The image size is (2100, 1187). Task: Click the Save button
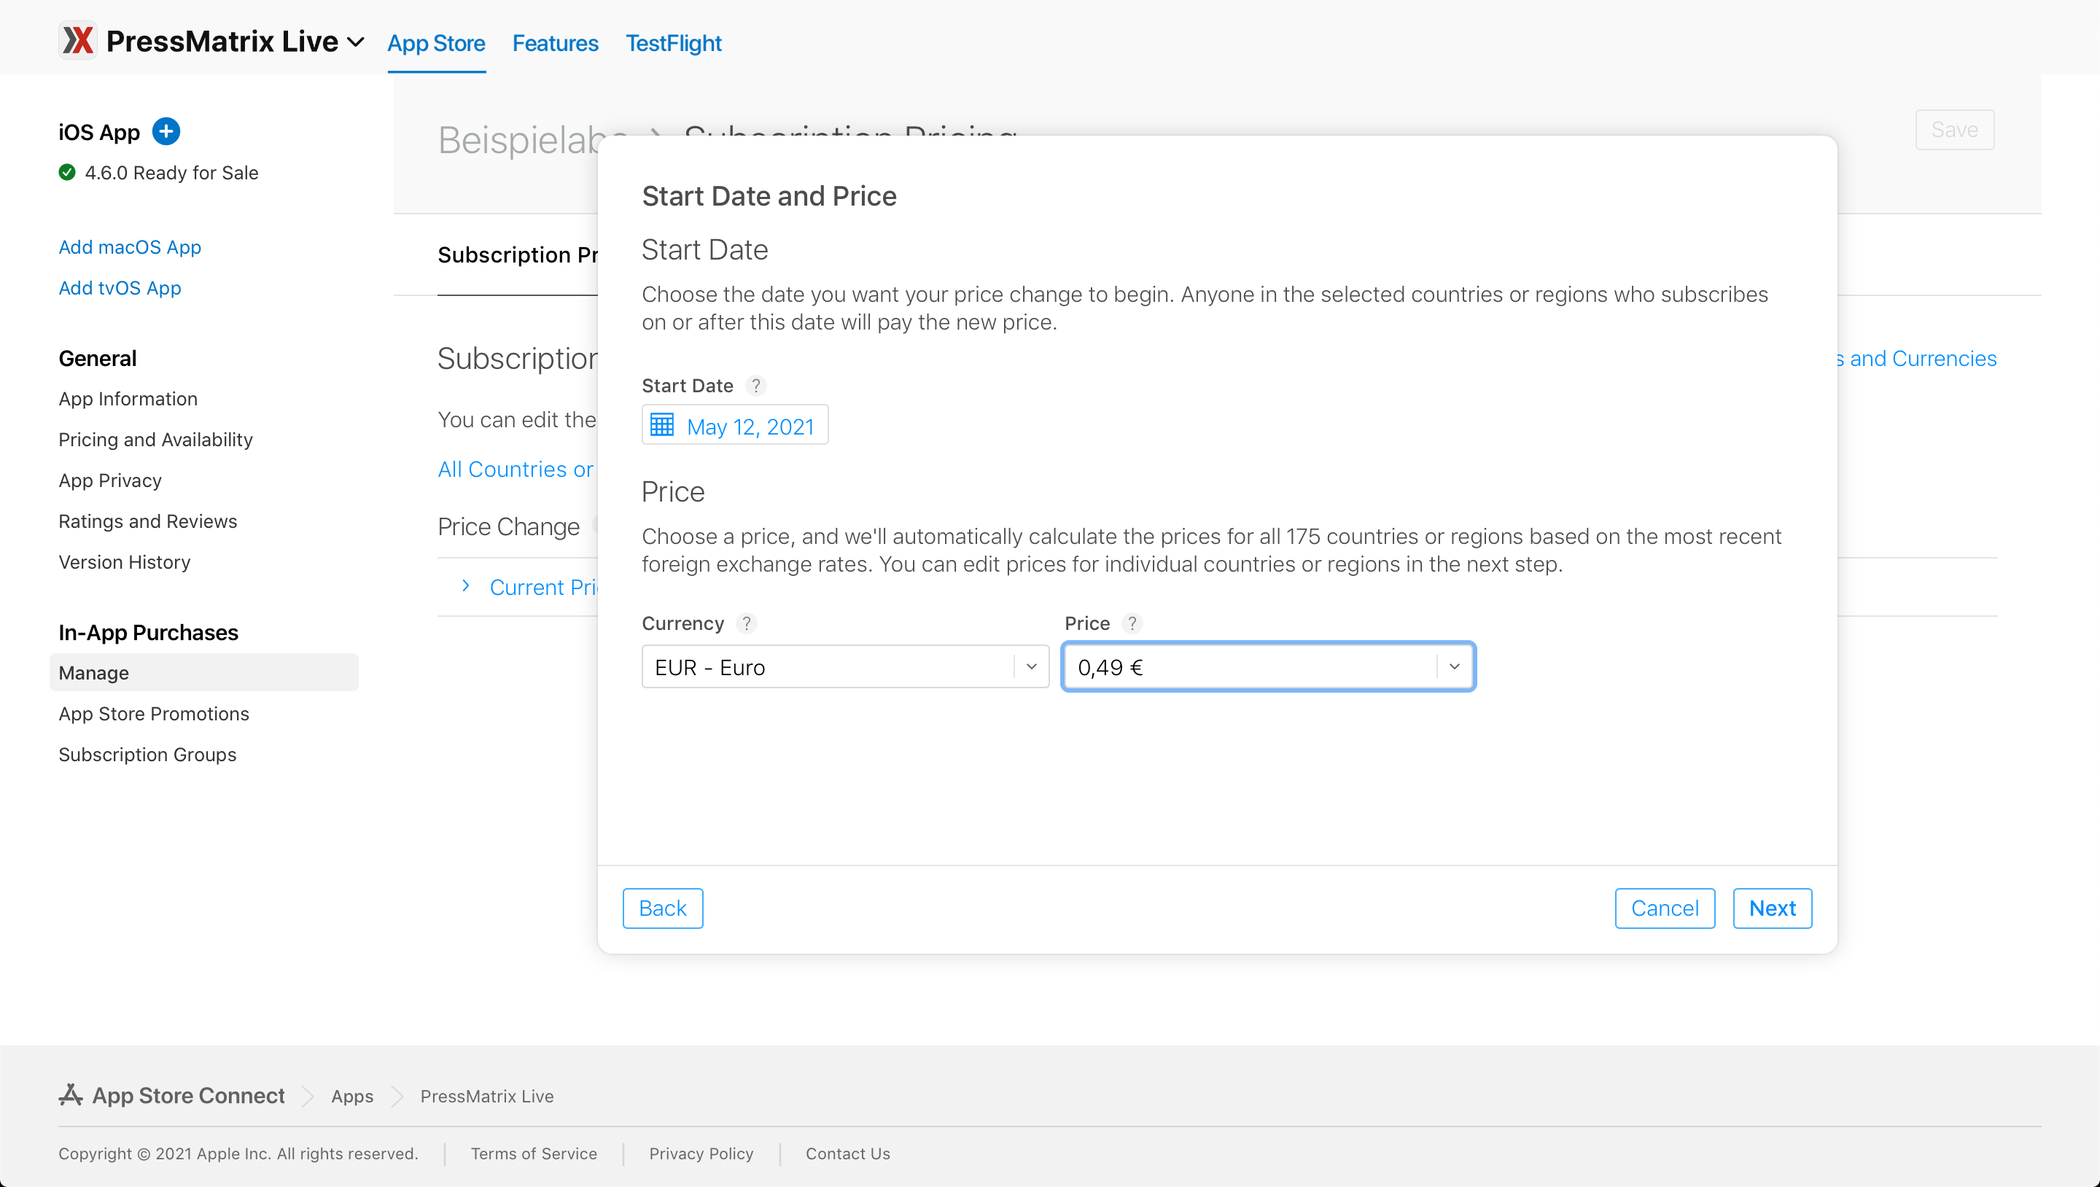point(1955,130)
